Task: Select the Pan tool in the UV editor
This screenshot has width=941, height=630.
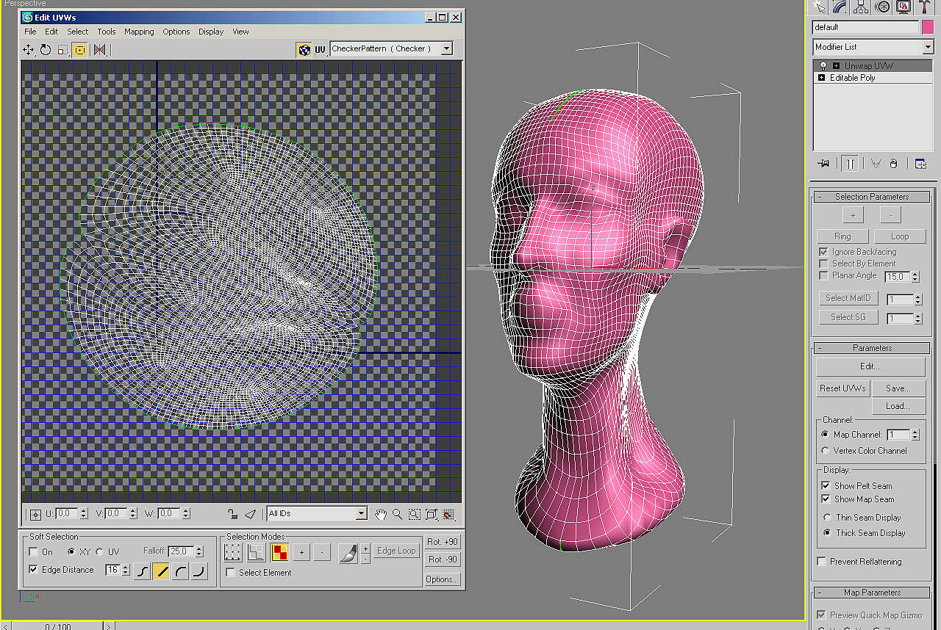Action: [x=381, y=514]
